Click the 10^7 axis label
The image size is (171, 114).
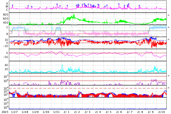point(6,76)
